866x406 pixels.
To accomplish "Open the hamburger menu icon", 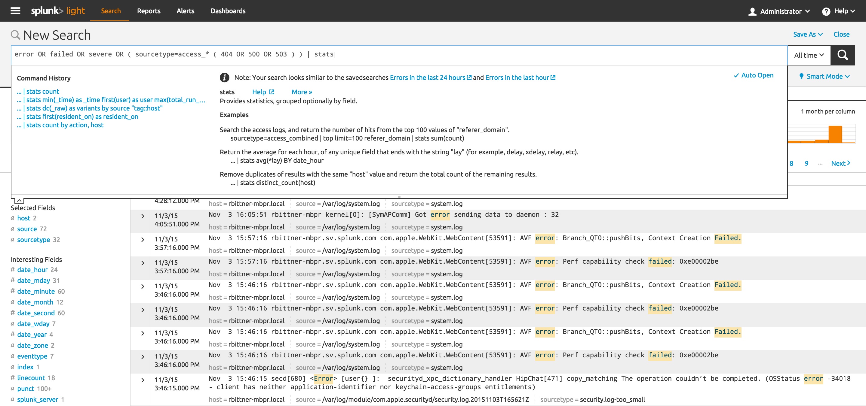I will point(14,11).
